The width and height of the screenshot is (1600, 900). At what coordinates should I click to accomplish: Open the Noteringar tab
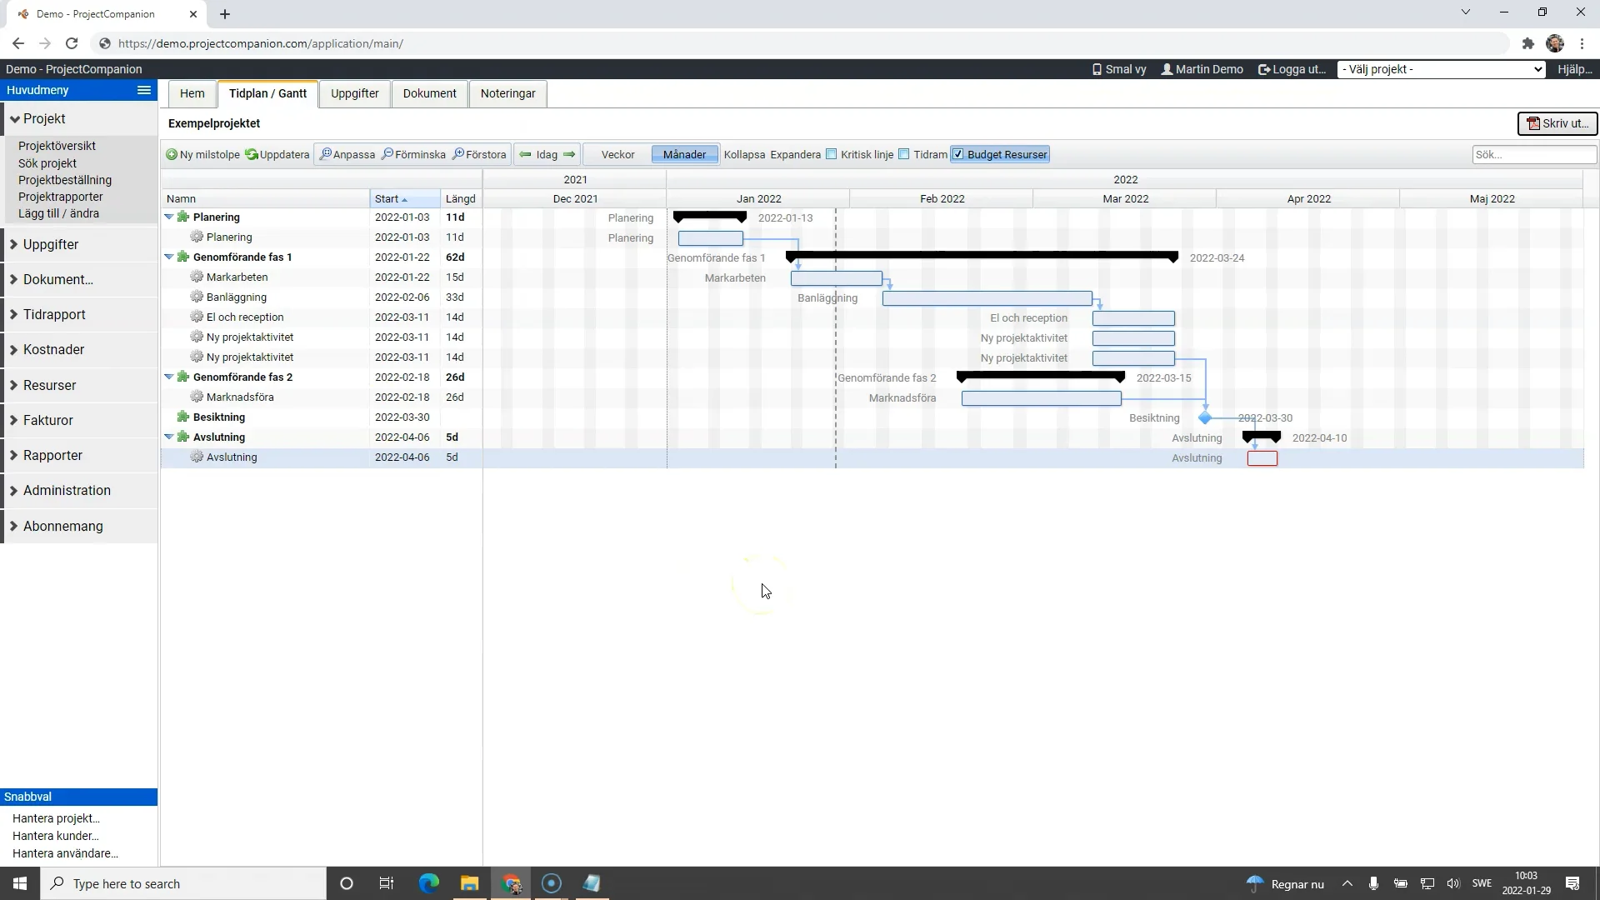point(507,93)
